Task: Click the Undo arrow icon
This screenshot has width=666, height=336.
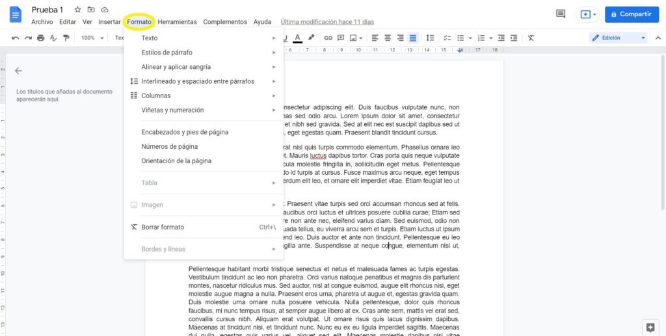Action: [16, 38]
